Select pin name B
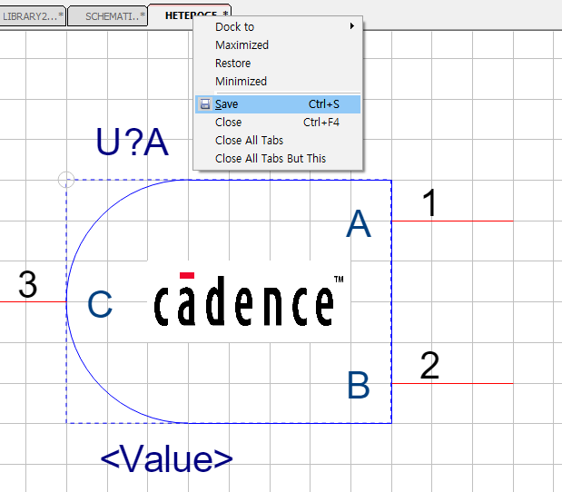The height and width of the screenshot is (492, 562). coord(359,385)
